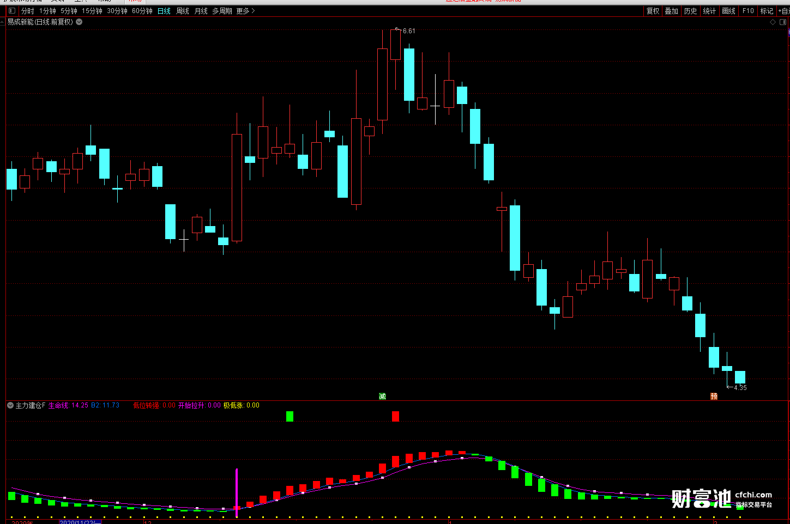Click the 易成新能(日线 前复权) chart title

(x=40, y=22)
